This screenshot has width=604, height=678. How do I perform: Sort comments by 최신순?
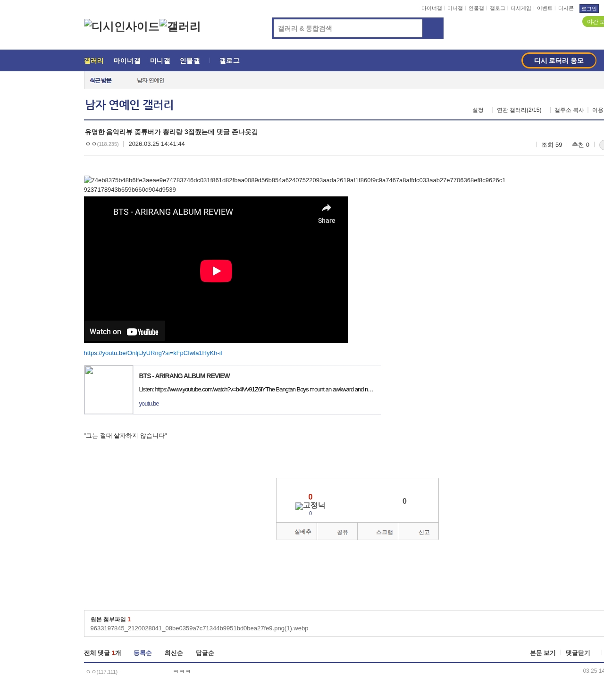(x=174, y=653)
